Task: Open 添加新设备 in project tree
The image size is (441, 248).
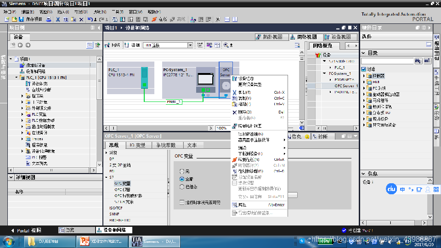Action: (35, 65)
